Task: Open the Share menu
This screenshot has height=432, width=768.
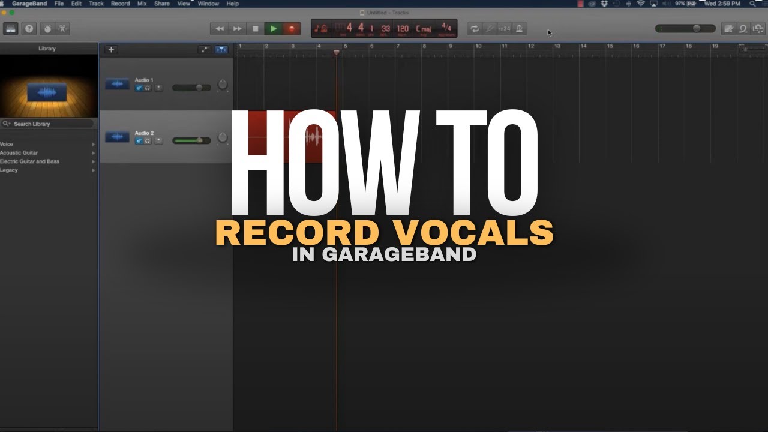Action: pos(162,4)
